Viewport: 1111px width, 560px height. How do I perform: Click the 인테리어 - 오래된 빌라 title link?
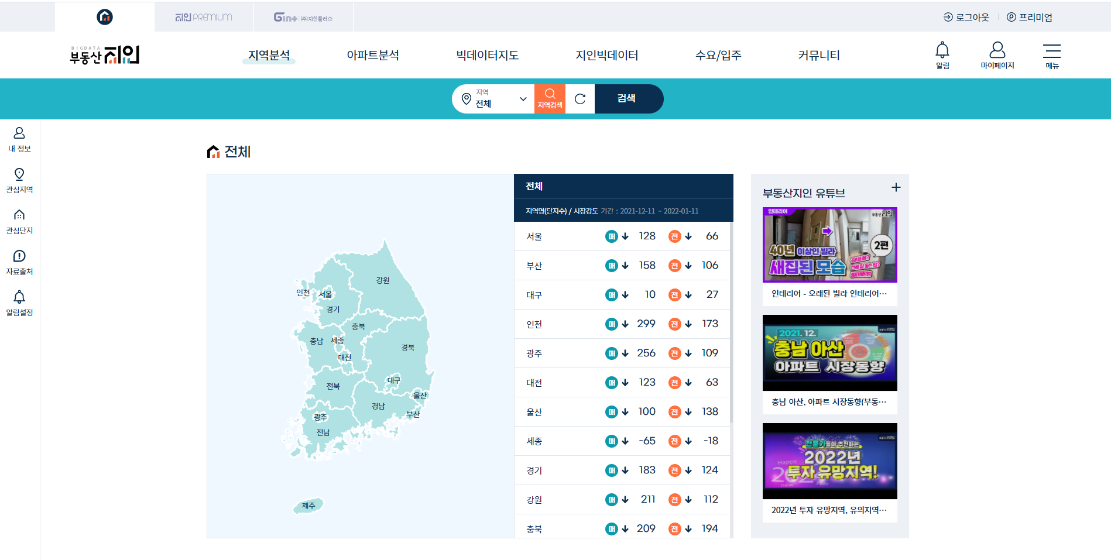pos(829,294)
